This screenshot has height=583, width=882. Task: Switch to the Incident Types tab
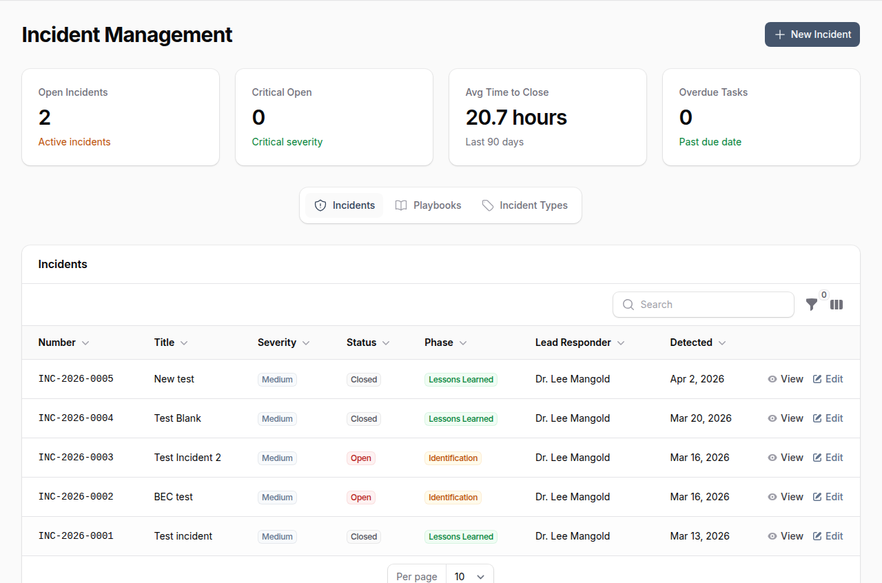pyautogui.click(x=525, y=205)
